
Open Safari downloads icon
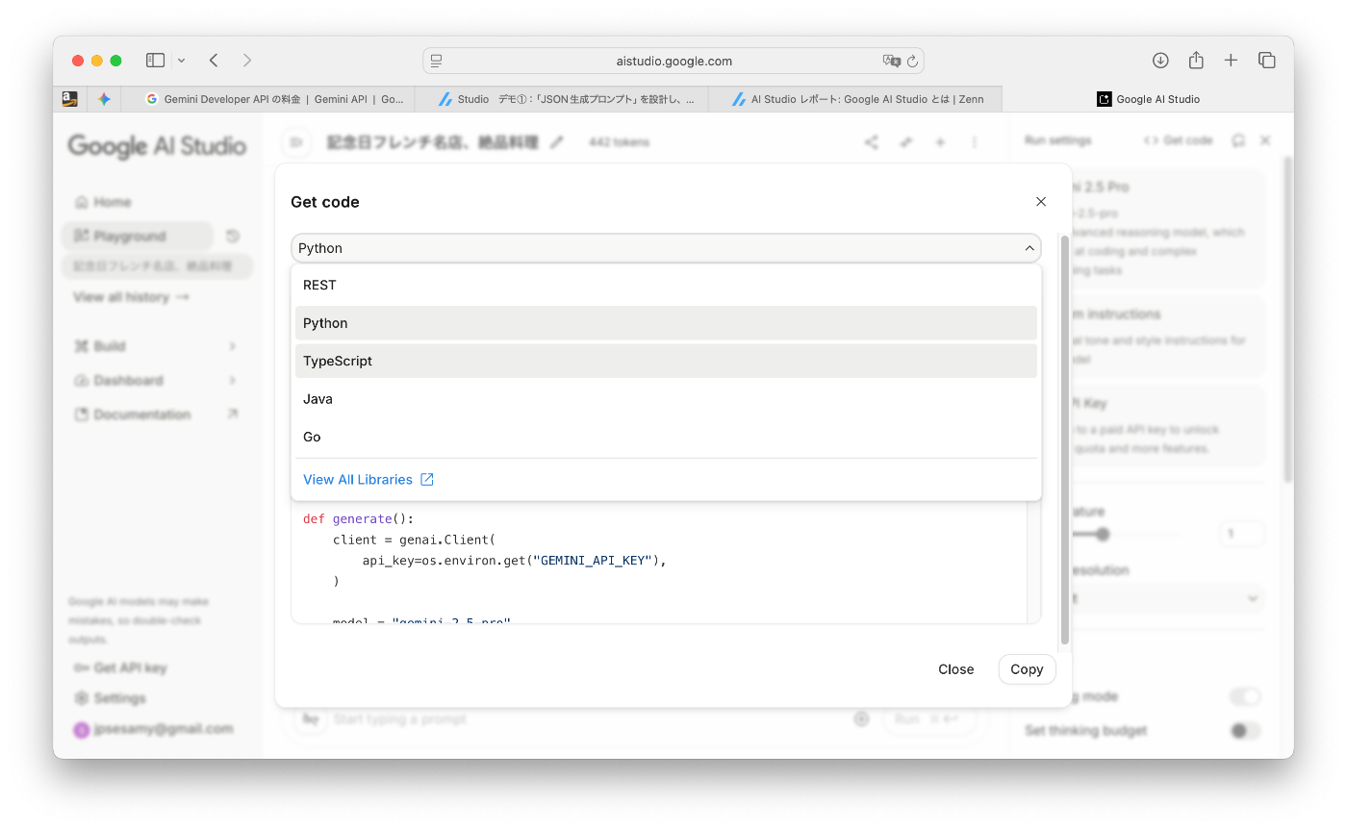click(x=1160, y=61)
